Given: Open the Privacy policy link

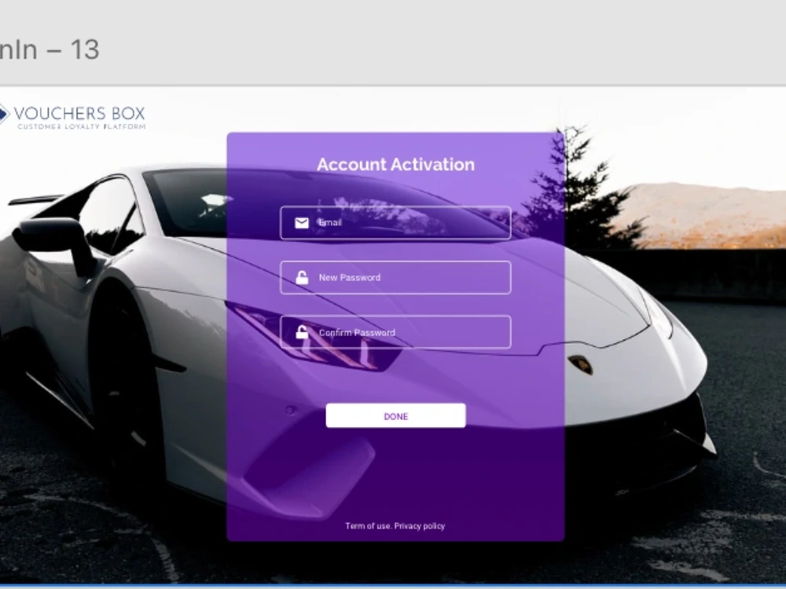Looking at the screenshot, I should [420, 526].
